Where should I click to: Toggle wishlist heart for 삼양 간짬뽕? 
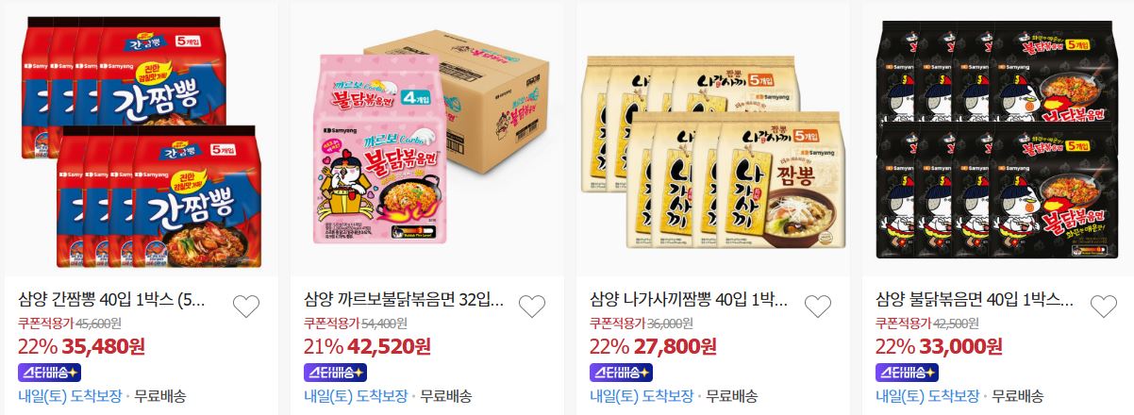coord(246,307)
